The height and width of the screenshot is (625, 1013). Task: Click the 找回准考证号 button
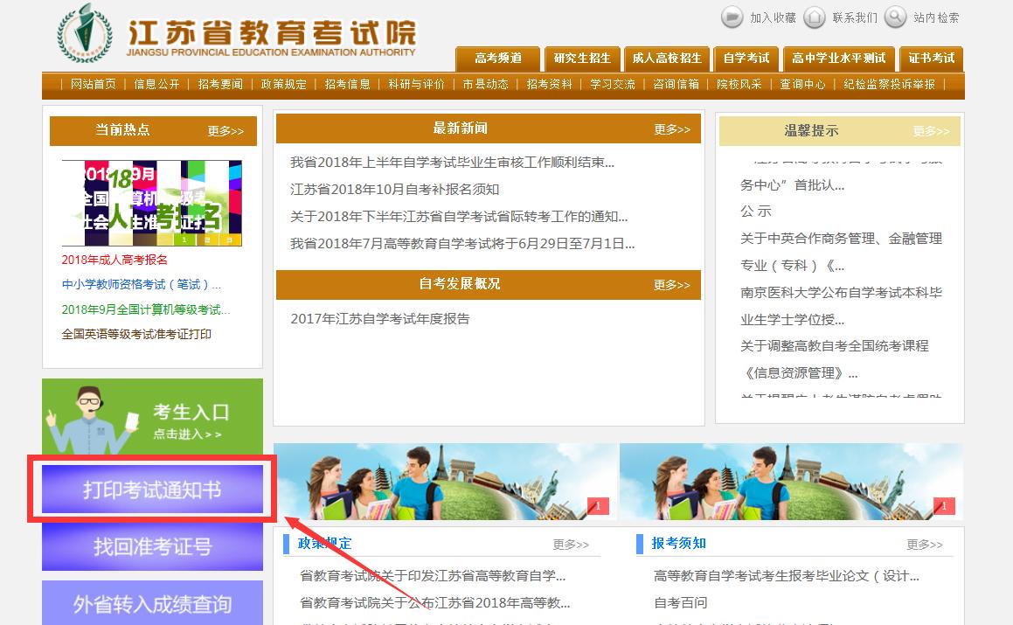pos(152,547)
